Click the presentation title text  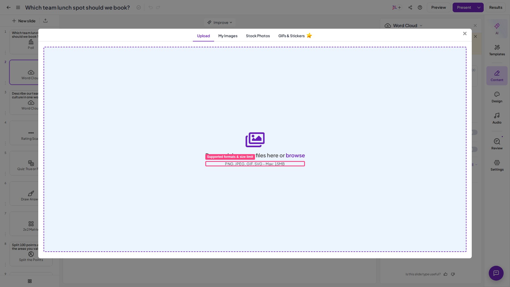click(x=78, y=7)
